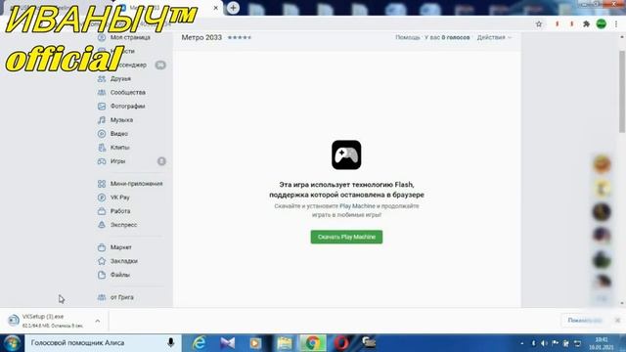This screenshot has width=626, height=352.
Task: Open the Файлы document icon
Action: [x=102, y=275]
